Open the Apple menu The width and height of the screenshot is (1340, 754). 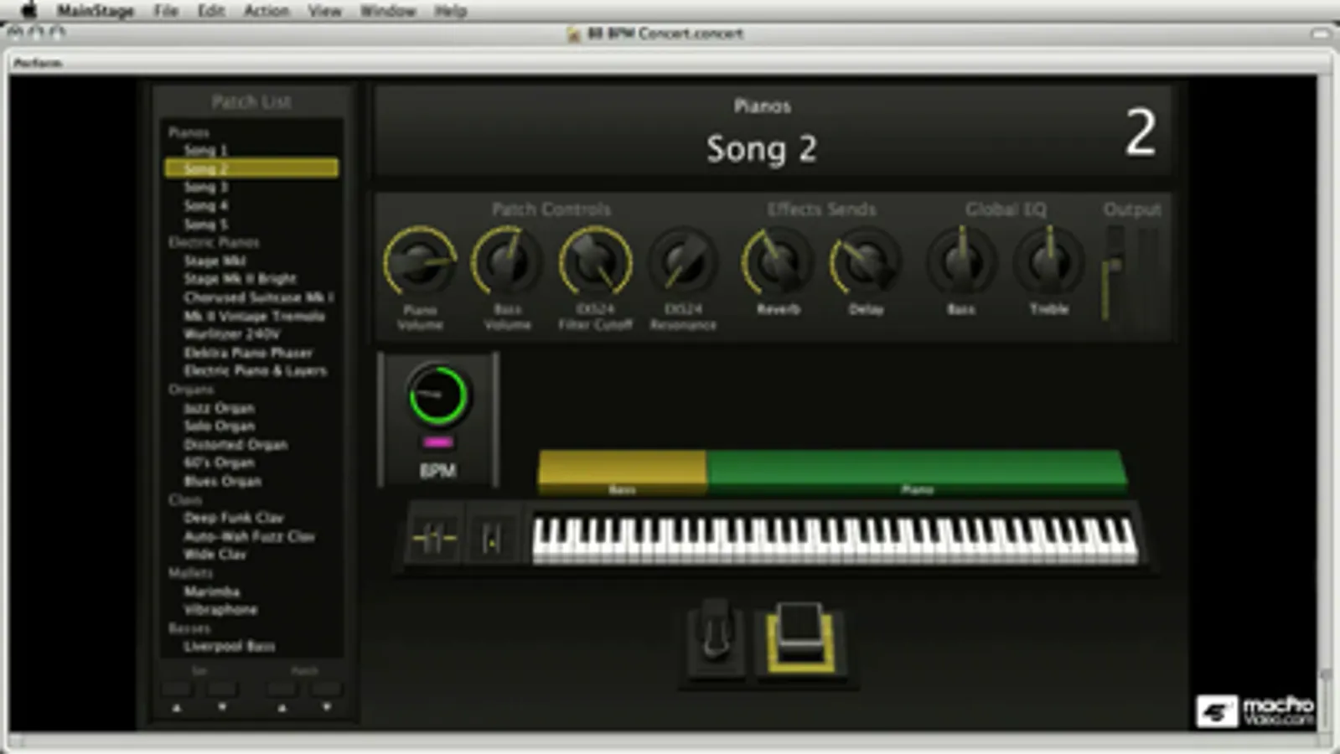coord(28,10)
